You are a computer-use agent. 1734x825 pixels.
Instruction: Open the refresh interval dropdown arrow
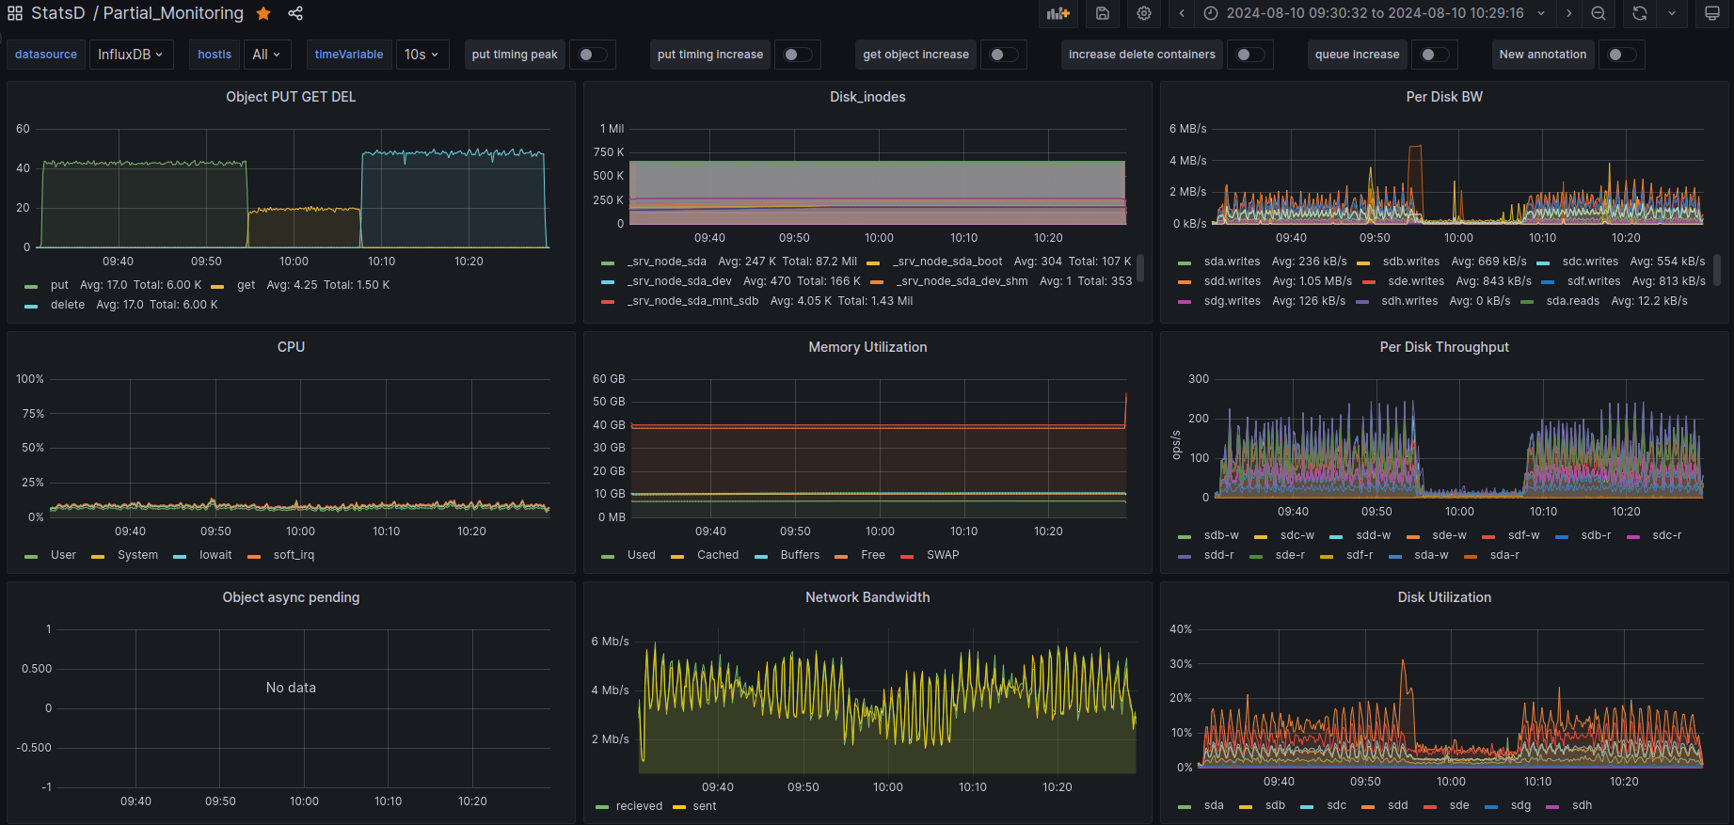click(x=1672, y=13)
